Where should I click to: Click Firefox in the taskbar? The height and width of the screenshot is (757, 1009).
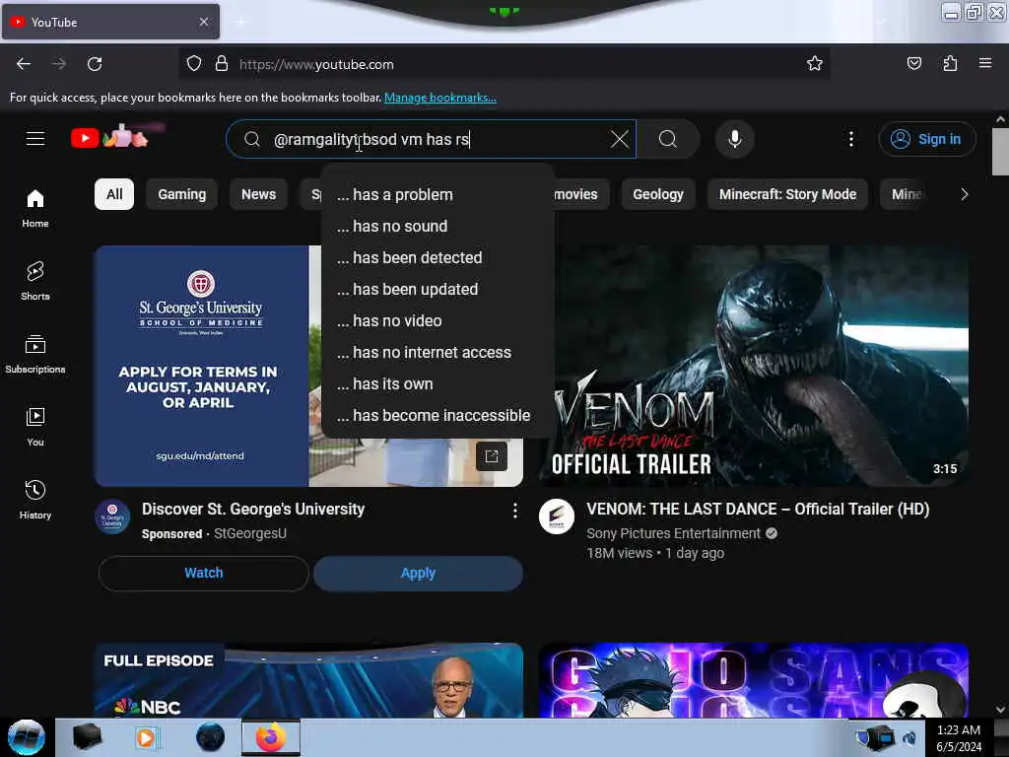click(x=271, y=737)
